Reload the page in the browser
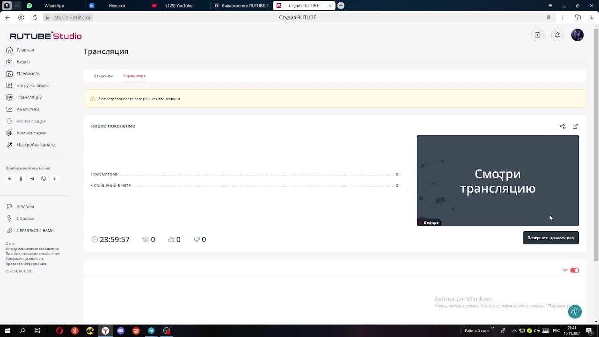This screenshot has width=599, height=337. (x=35, y=17)
